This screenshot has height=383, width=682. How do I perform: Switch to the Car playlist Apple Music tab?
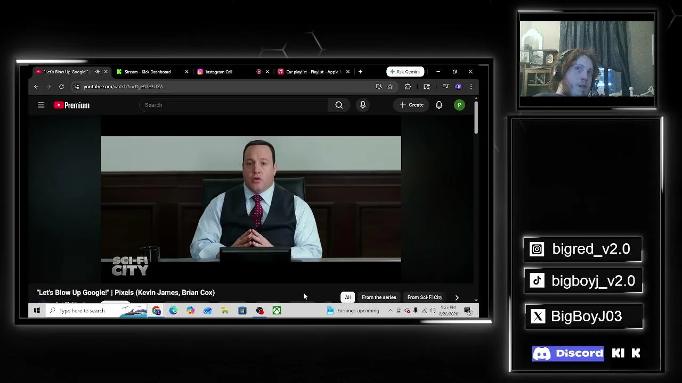[x=312, y=72]
